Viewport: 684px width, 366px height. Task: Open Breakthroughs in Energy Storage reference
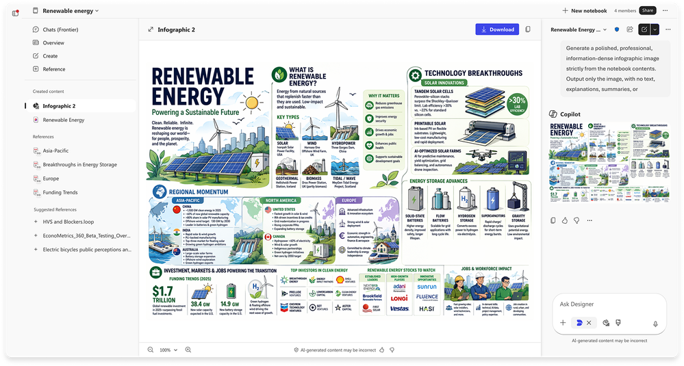pyautogui.click(x=81, y=165)
